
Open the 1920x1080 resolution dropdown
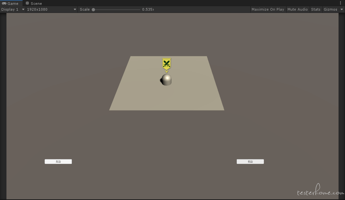[x=51, y=9]
